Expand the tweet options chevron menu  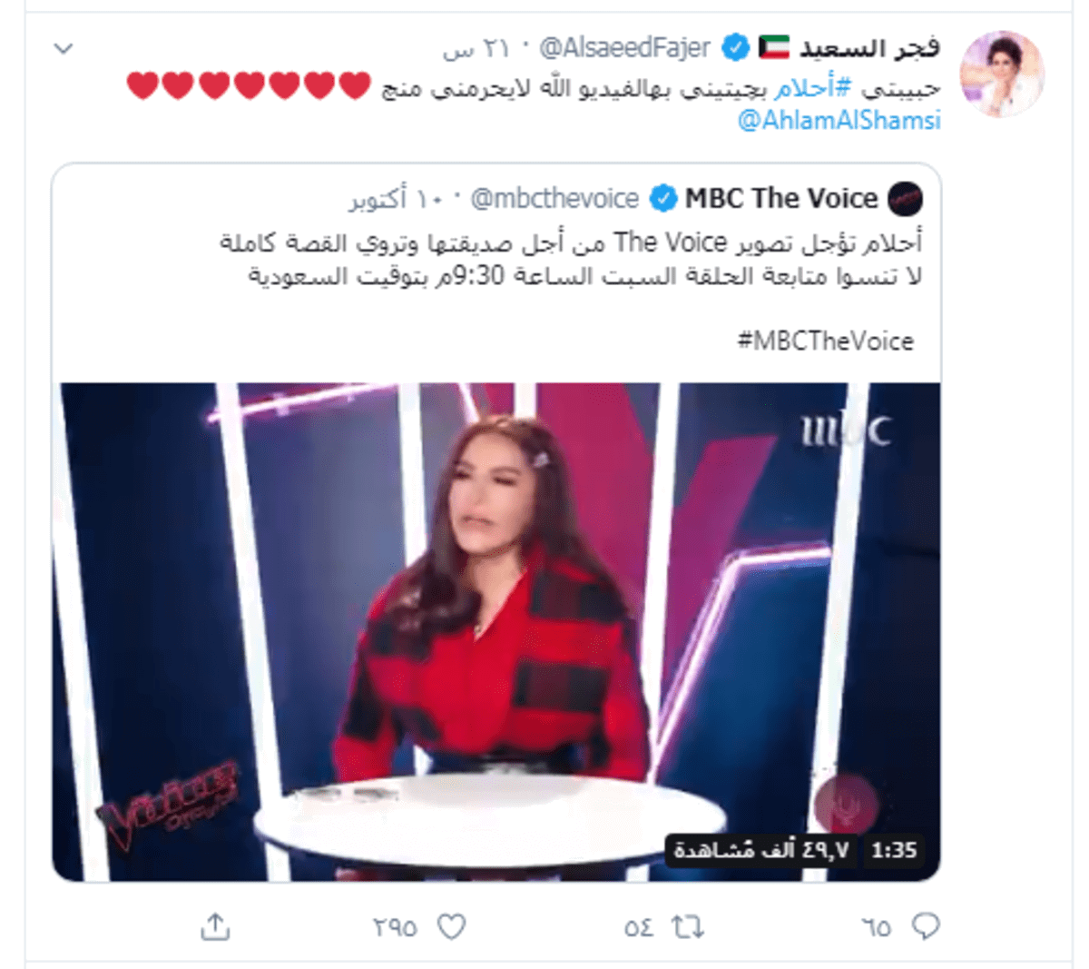tap(64, 48)
